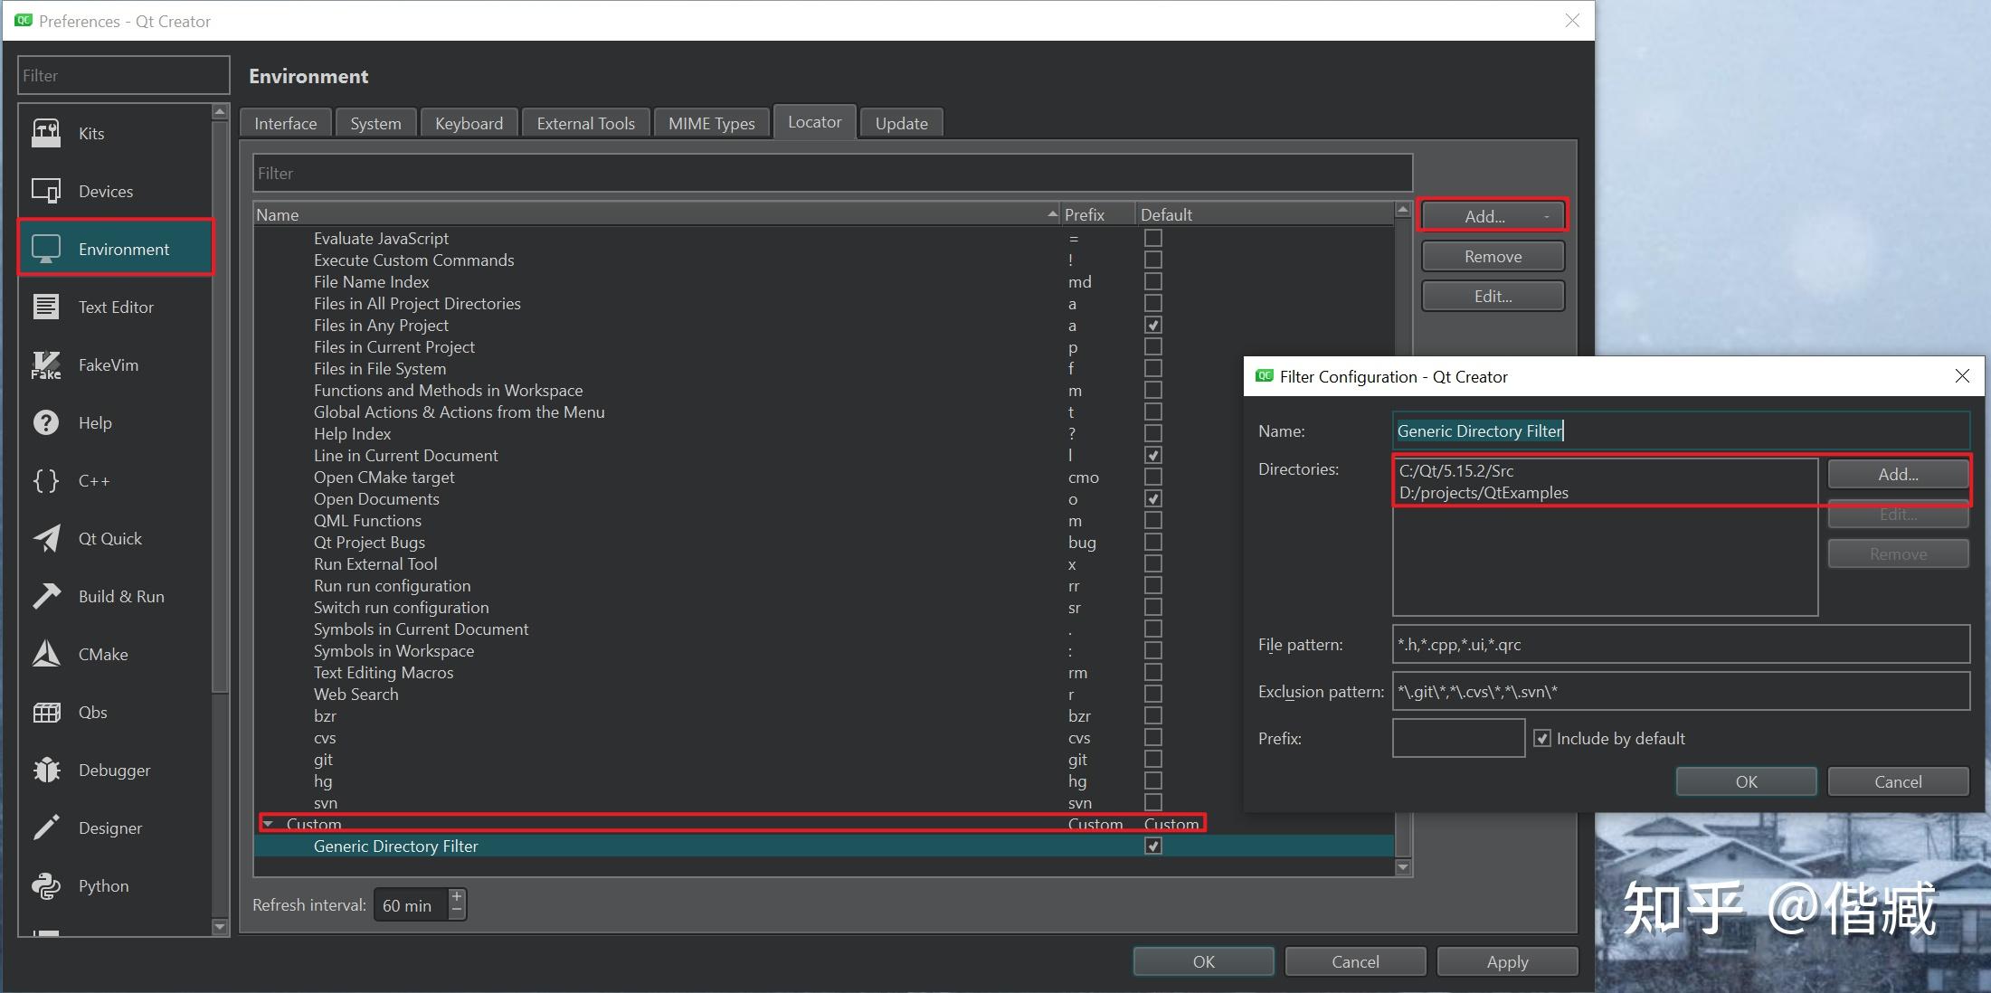Focus the preferences category Filter field
Image resolution: width=1991 pixels, height=993 pixels.
pyautogui.click(x=123, y=75)
